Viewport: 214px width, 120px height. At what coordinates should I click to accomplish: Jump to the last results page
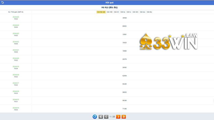(124, 117)
